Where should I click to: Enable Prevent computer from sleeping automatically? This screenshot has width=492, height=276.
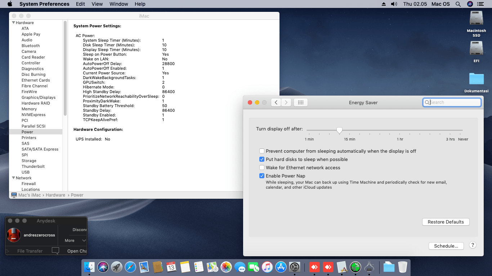pos(262,151)
